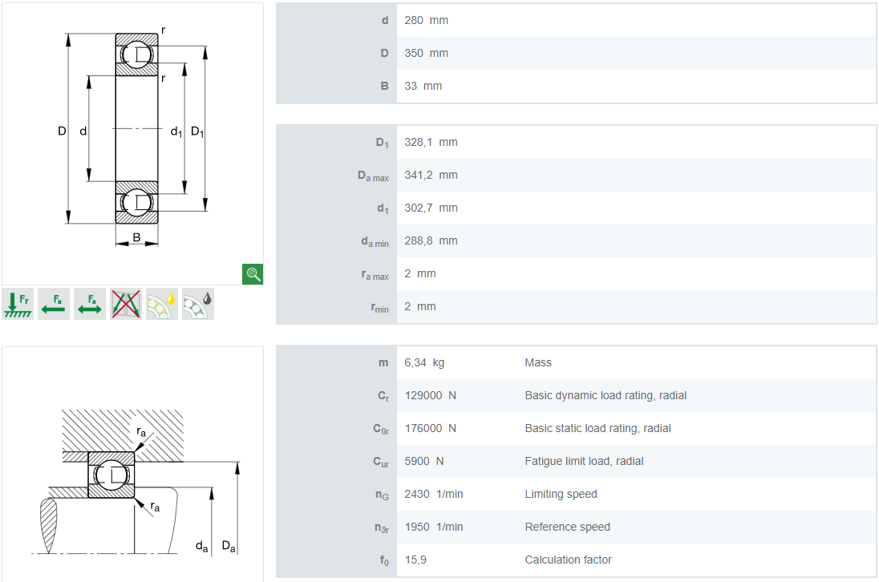Click the green magnifier zoom icon

click(x=253, y=274)
